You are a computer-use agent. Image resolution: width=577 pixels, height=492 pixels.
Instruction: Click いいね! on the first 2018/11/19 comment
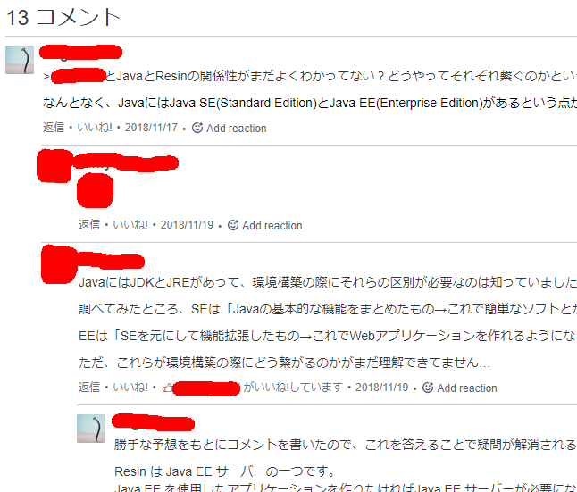click(130, 224)
